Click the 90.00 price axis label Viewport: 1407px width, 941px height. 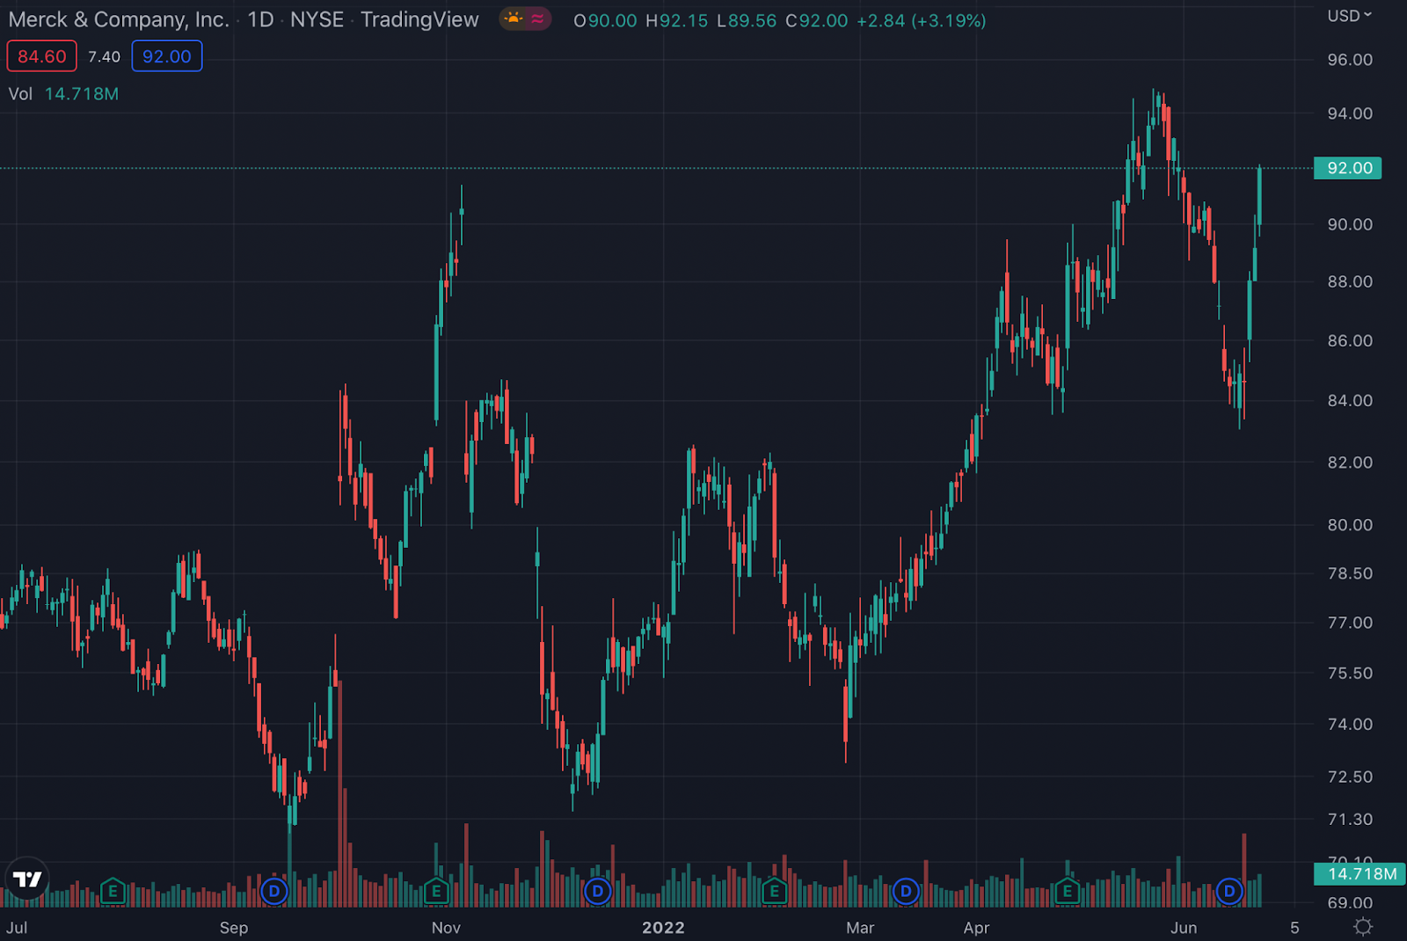1350,224
